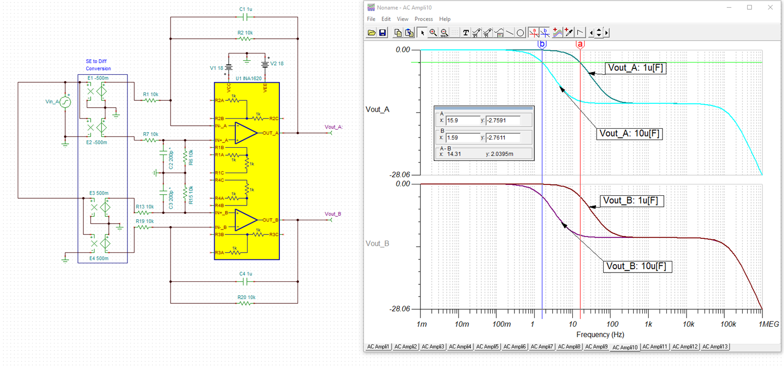The image size is (784, 367).
Task: Select the circle drawing tool
Action: (x=520, y=33)
